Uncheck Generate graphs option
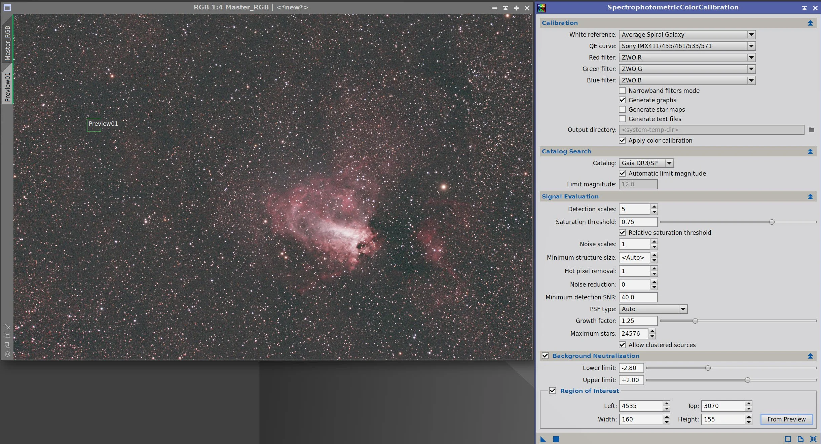The width and height of the screenshot is (821, 444). (x=622, y=100)
